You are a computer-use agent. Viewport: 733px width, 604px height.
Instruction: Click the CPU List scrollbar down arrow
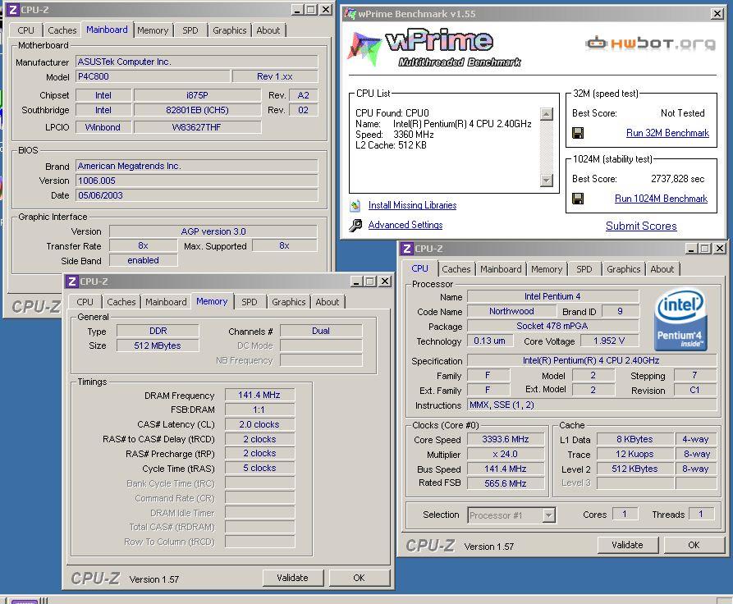tap(546, 180)
